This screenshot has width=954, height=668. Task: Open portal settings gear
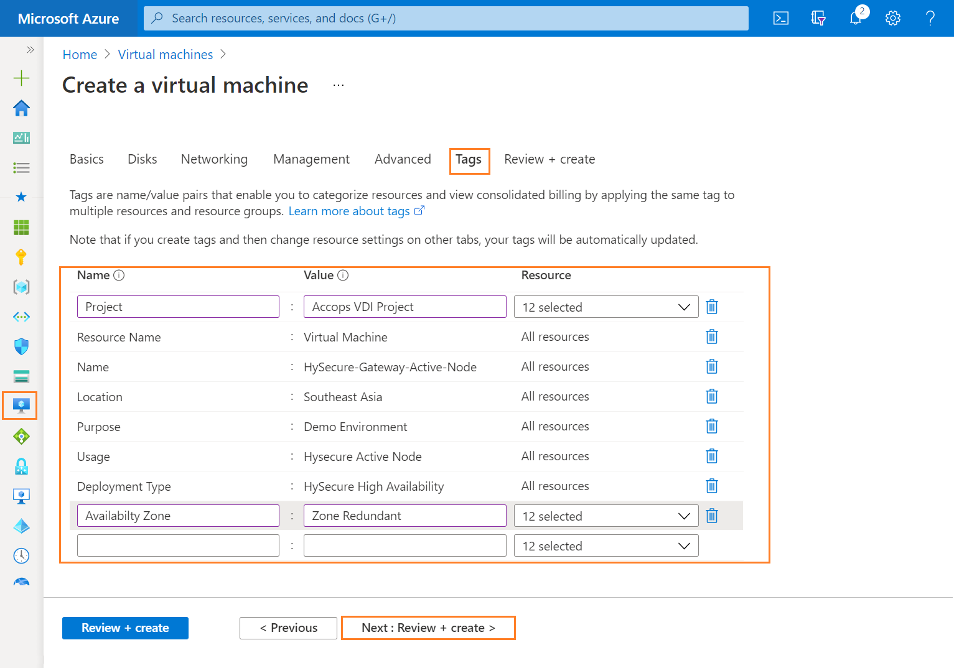(893, 18)
